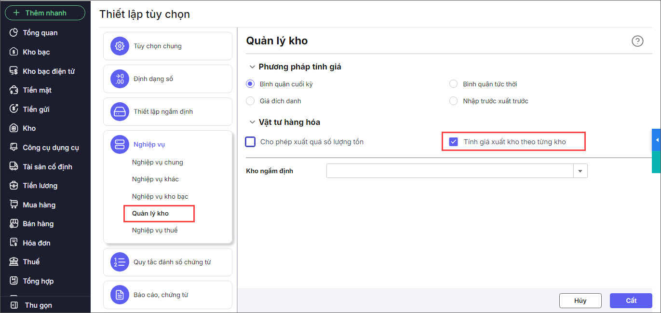This screenshot has height=313, width=661.
Task: Collapse the Vật tư hàng hóa section
Action: point(252,122)
